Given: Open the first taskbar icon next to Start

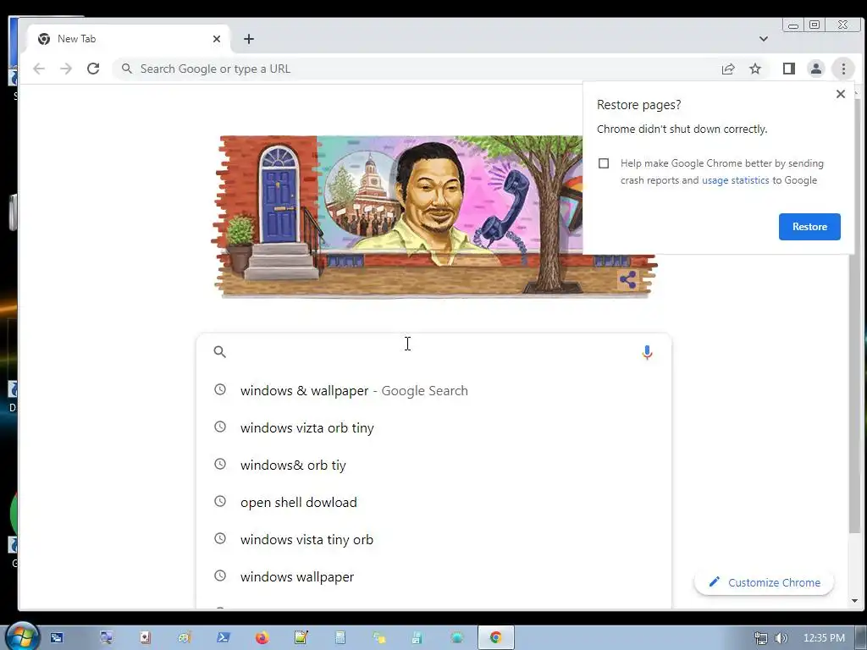Looking at the screenshot, I should pyautogui.click(x=57, y=638).
